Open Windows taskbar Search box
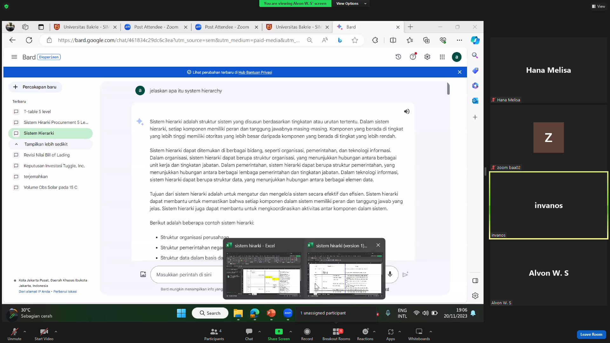610x343 pixels. pyautogui.click(x=210, y=313)
